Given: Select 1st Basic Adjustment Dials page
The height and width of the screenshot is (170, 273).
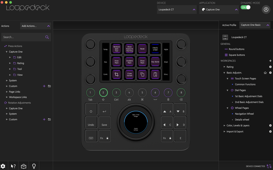Looking at the screenshot, I should point(248,96).
